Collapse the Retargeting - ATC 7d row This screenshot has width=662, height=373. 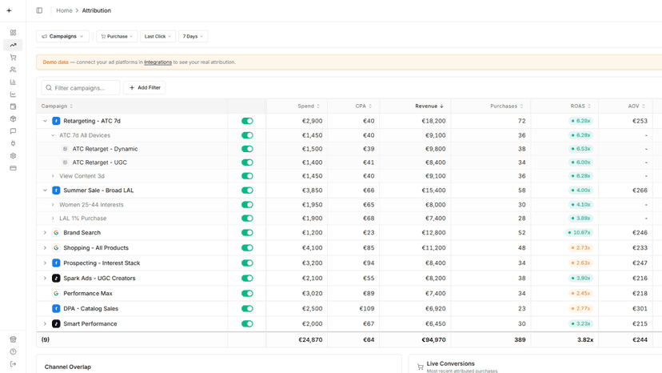(x=45, y=121)
